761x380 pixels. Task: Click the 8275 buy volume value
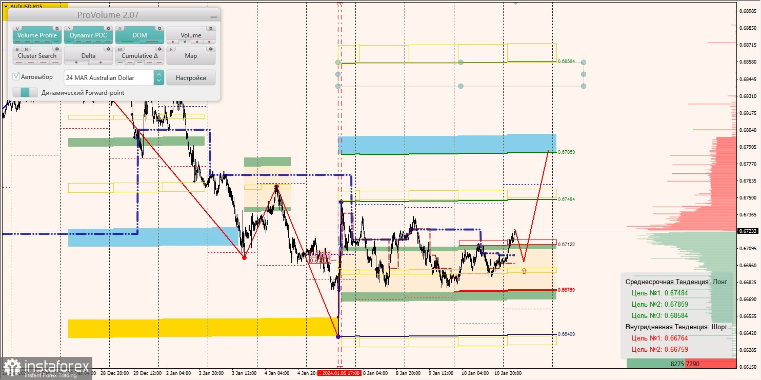(x=677, y=364)
